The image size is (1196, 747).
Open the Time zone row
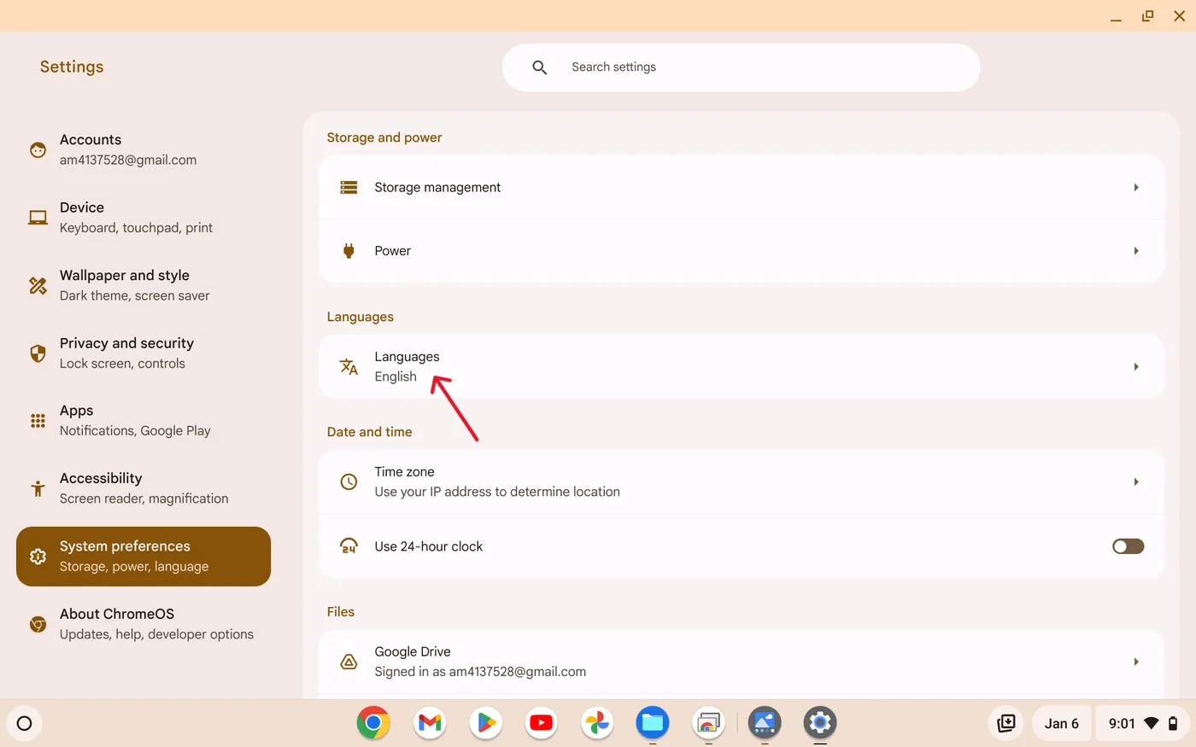point(742,481)
